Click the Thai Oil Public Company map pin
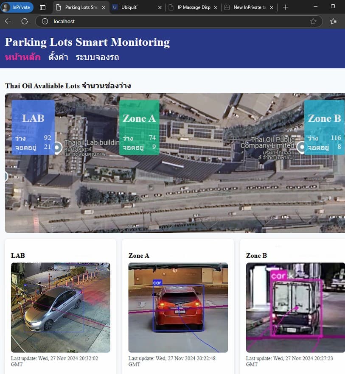This screenshot has height=374, width=345. click(x=301, y=148)
